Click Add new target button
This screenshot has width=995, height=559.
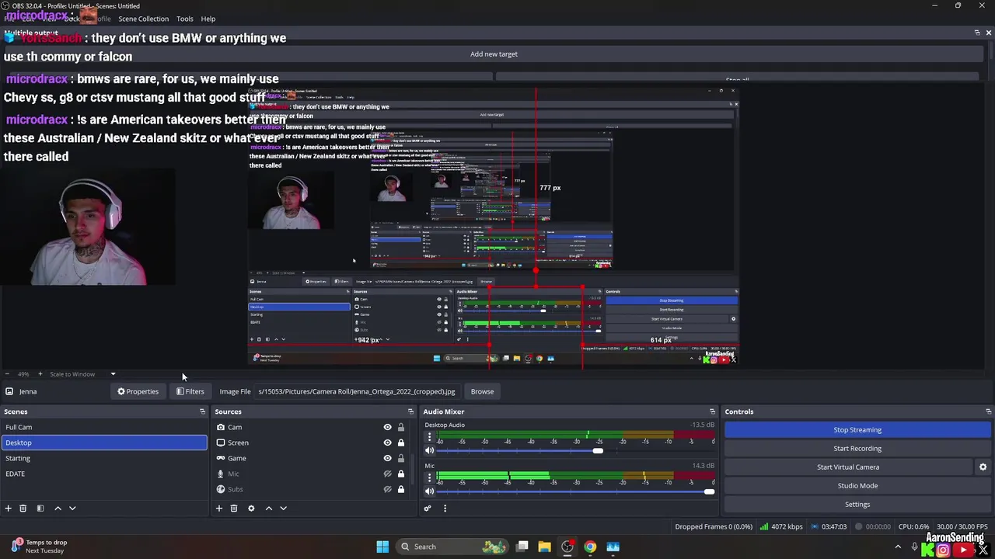pyautogui.click(x=494, y=54)
